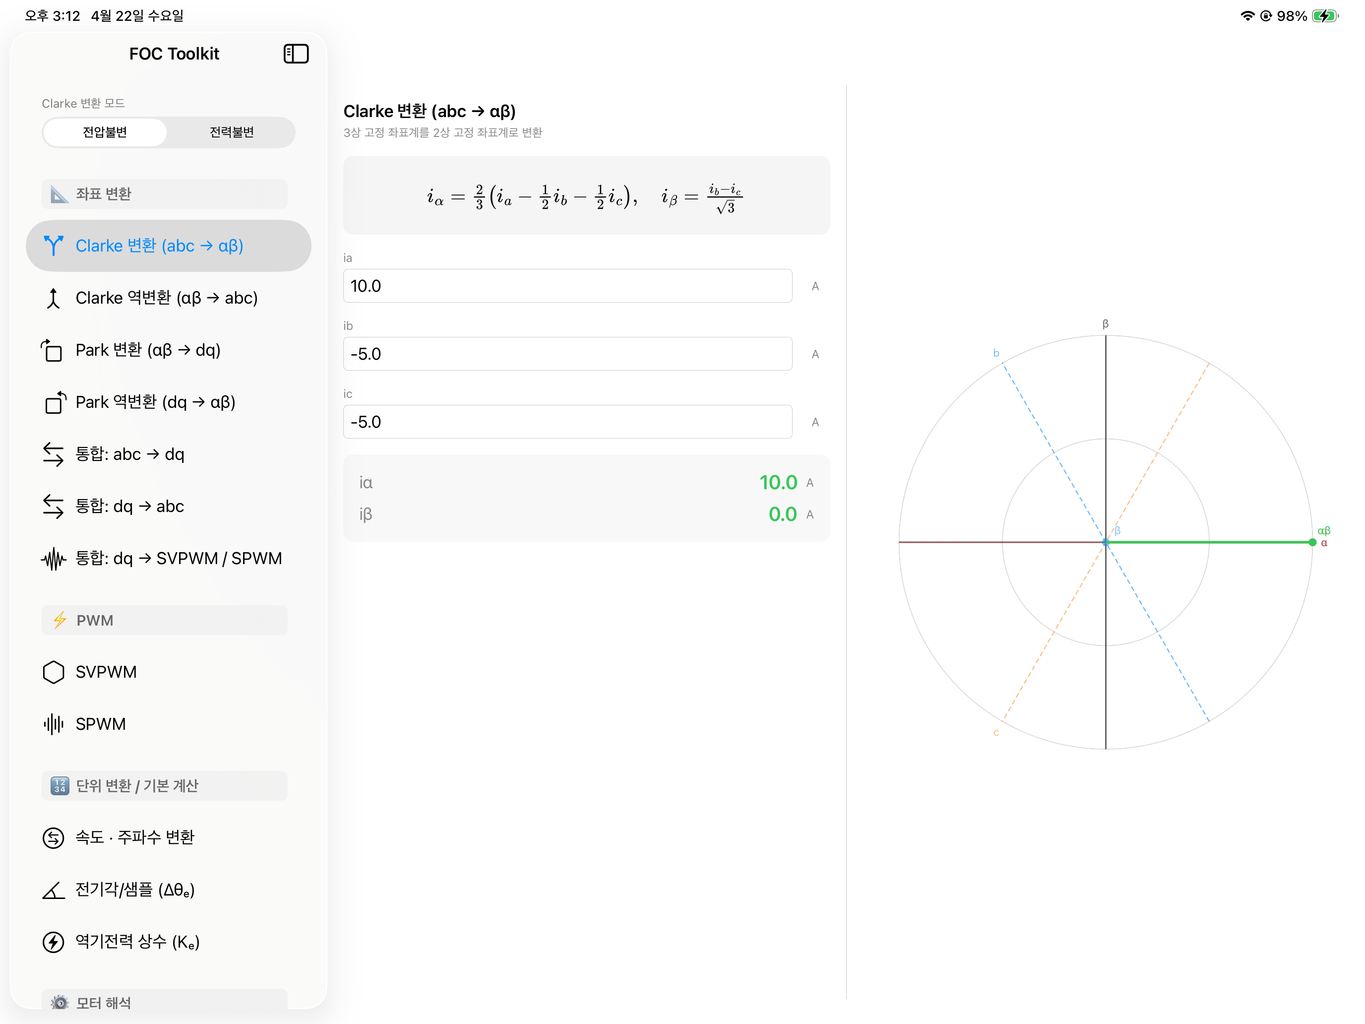Select Clarke 변환 (abc → αβ) item
This screenshot has height=1024, width=1365.
[169, 246]
